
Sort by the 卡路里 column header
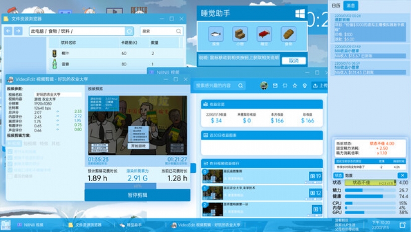pyautogui.click(x=129, y=43)
